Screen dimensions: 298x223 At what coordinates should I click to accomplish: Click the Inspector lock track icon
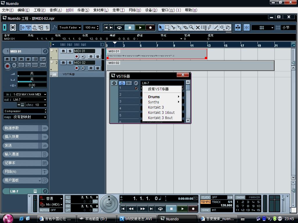click(28, 65)
